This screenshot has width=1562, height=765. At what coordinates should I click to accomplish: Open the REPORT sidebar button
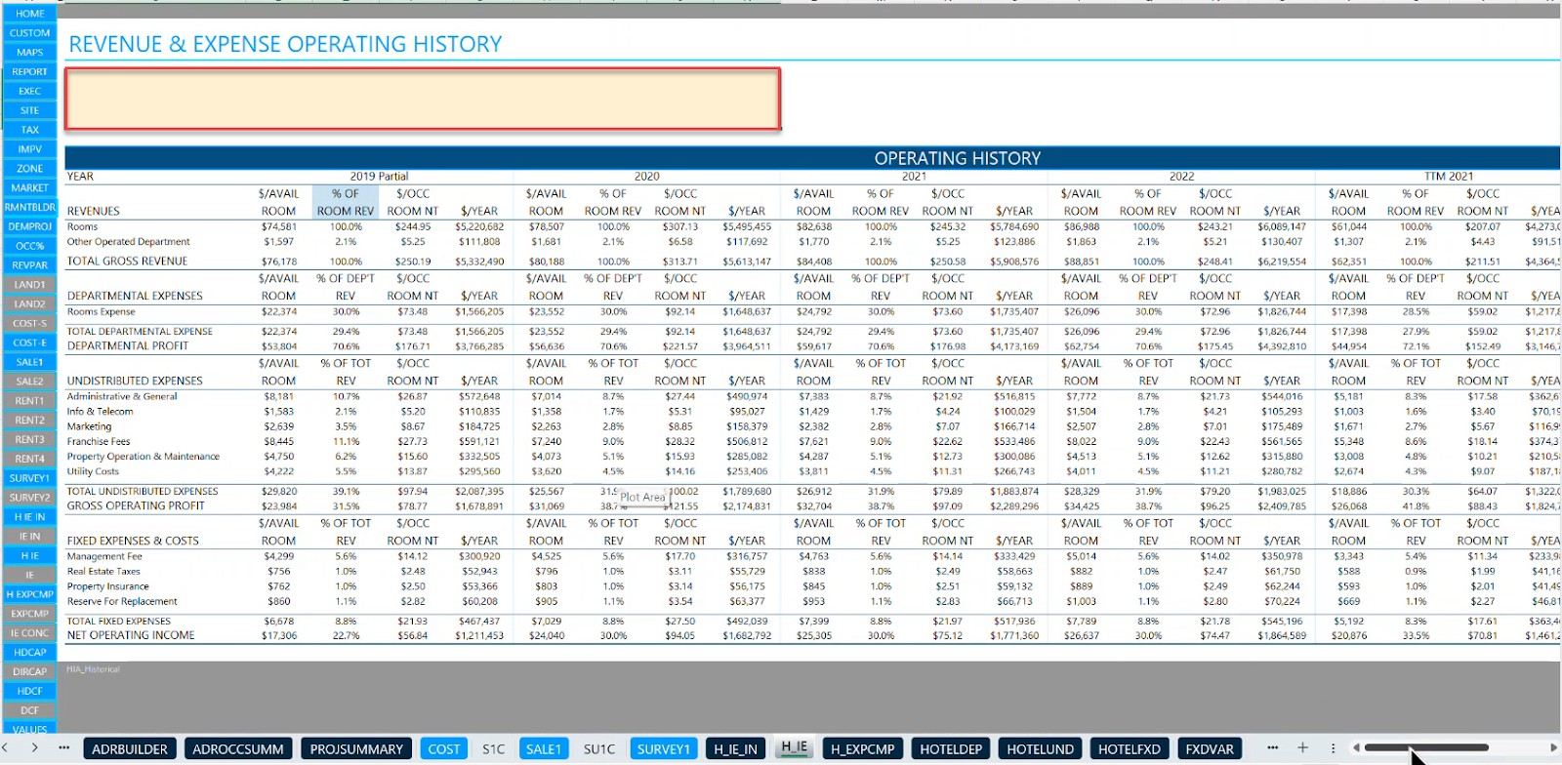(x=29, y=72)
